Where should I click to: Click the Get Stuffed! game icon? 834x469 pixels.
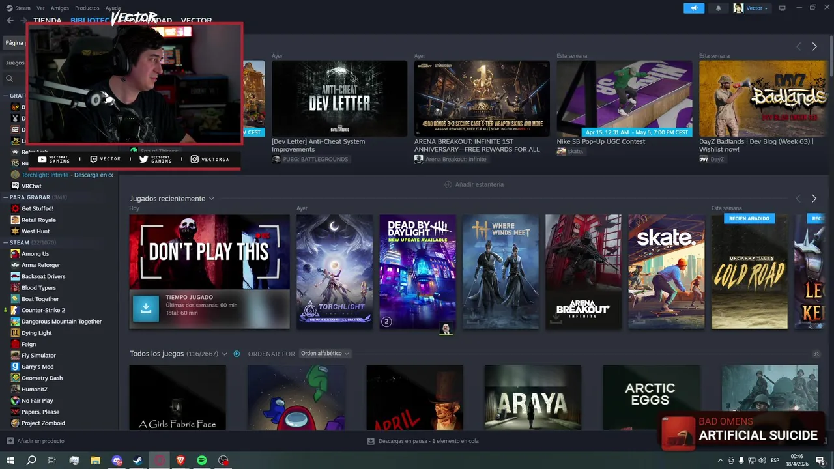(15, 208)
